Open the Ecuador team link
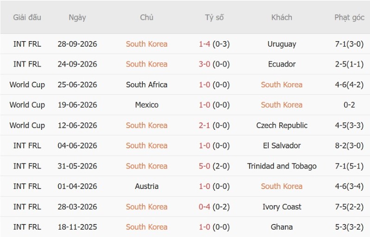This screenshot has width=370, height=237. point(282,64)
